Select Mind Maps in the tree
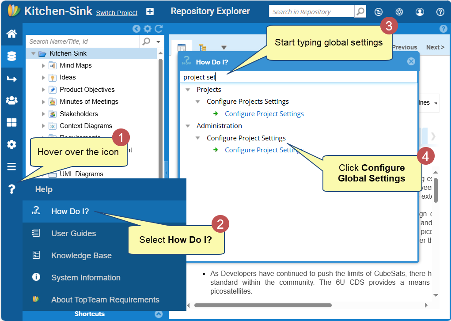This screenshot has height=321, width=451. [76, 65]
